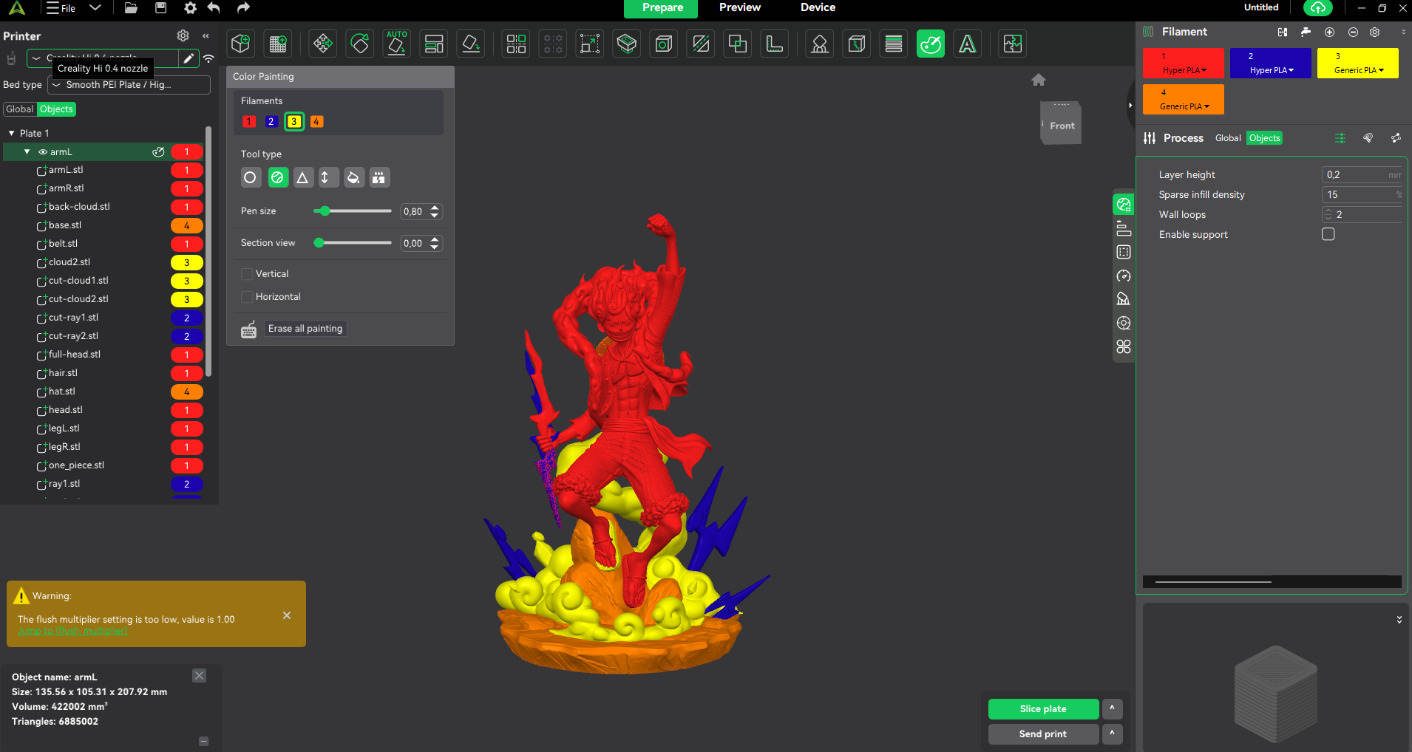
Task: Switch printer settings to Global
Action: tap(19, 109)
